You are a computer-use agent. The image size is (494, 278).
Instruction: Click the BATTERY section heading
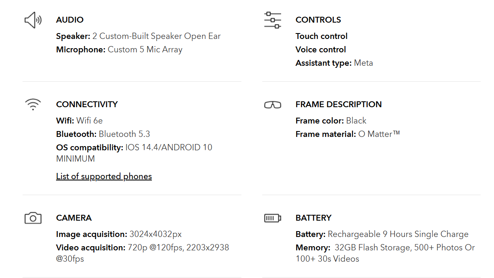coord(313,218)
